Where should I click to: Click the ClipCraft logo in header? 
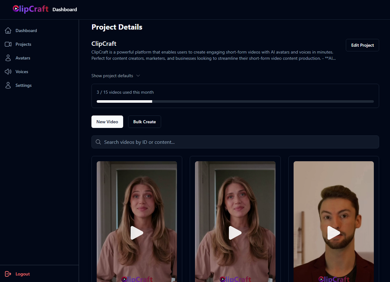pos(30,9)
